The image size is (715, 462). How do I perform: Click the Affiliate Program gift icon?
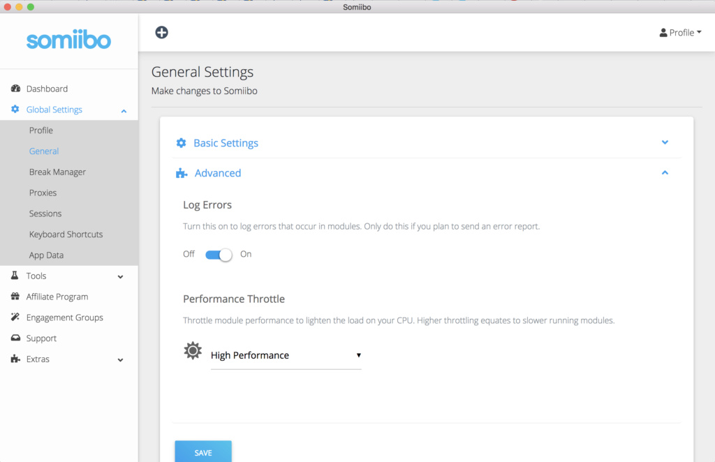[15, 296]
